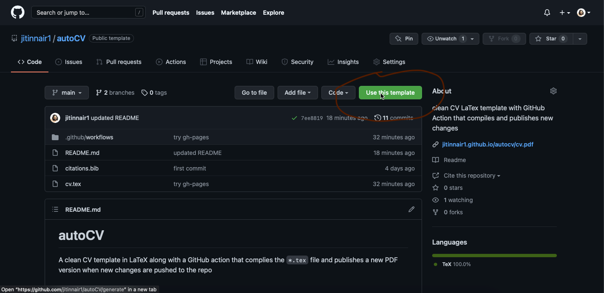Switch to the Settings tab
The width and height of the screenshot is (604, 293).
[389, 62]
